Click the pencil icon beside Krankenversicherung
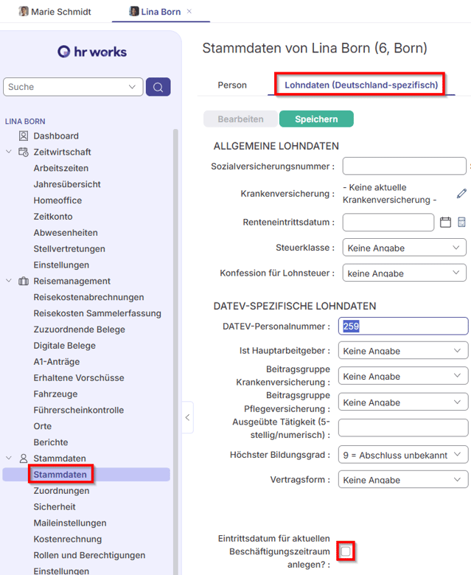 pyautogui.click(x=461, y=193)
